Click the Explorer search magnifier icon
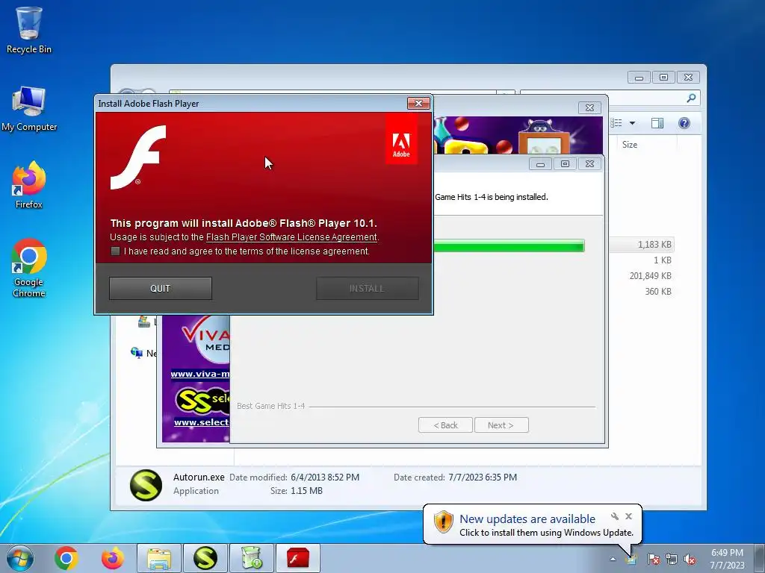The width and height of the screenshot is (765, 573). point(691,98)
